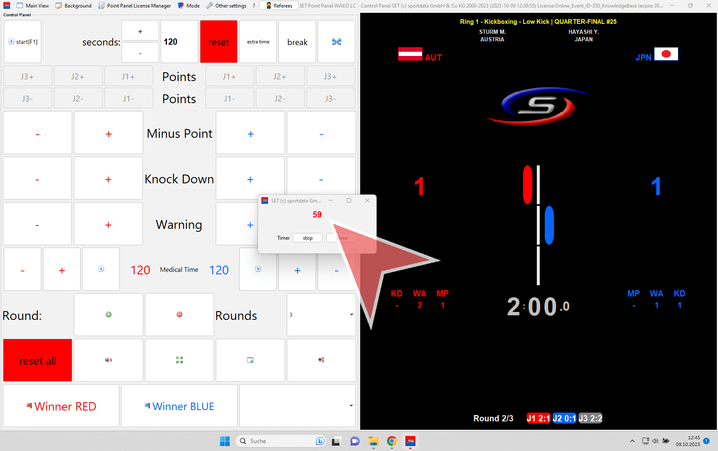Viewport: 718px width, 451px height.
Task: Open the Referees menu
Action: (279, 6)
